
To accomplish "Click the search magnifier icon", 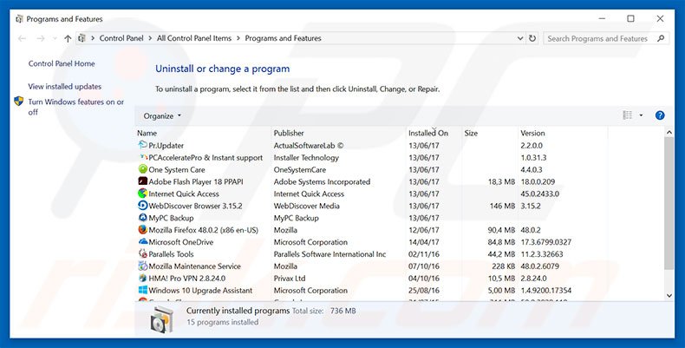I will click(x=661, y=38).
